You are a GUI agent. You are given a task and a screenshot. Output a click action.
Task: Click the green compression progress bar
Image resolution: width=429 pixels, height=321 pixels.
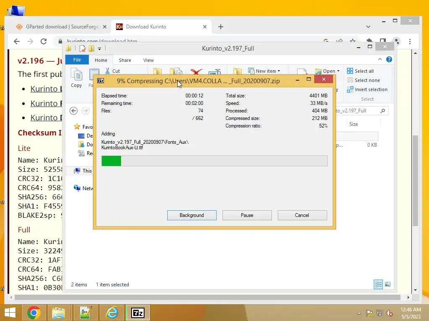coord(214,161)
